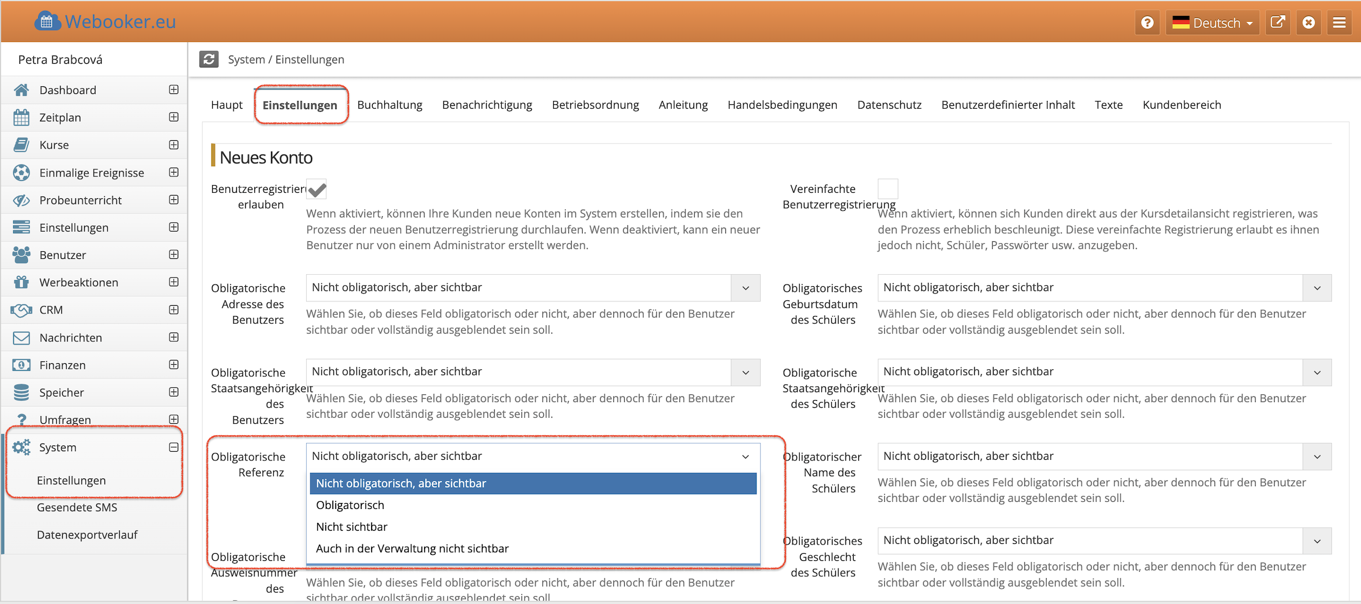Expand the Kurse sidebar section
Image resolution: width=1361 pixels, height=604 pixels.
[x=173, y=145]
